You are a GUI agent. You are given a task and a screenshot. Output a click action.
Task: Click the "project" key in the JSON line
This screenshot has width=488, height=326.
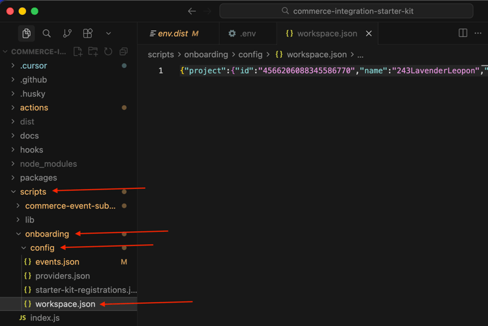[x=205, y=71]
